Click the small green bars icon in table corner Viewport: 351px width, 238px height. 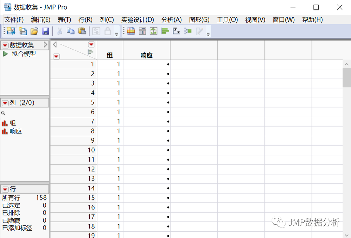click(x=90, y=52)
